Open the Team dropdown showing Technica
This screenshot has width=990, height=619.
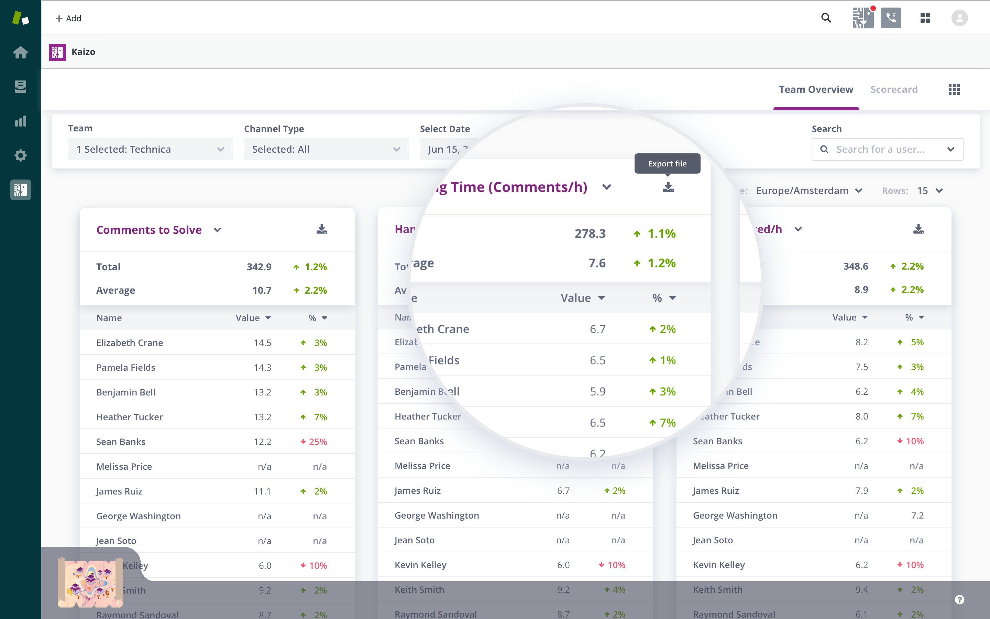pos(150,149)
